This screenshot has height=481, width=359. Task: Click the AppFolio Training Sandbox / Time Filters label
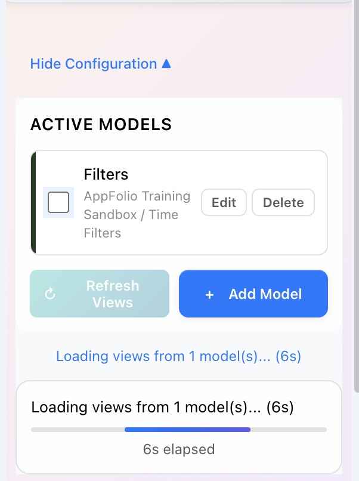click(137, 214)
